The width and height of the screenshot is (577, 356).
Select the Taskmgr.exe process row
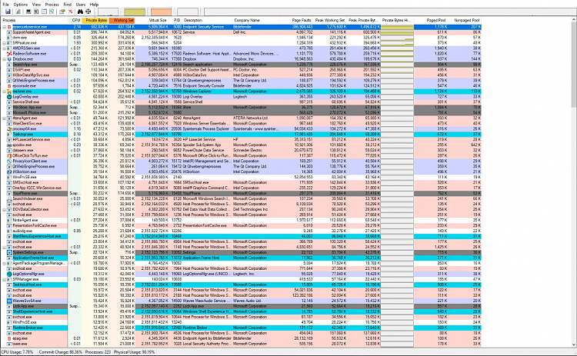(x=241, y=135)
